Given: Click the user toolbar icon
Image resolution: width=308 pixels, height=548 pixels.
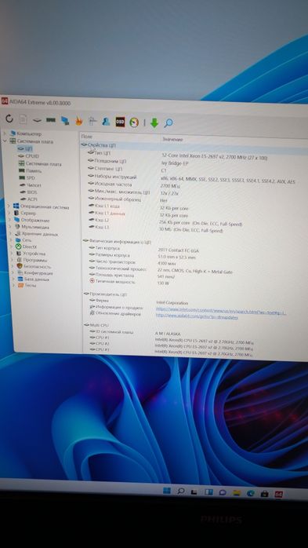Looking at the screenshot, I should pos(106,121).
